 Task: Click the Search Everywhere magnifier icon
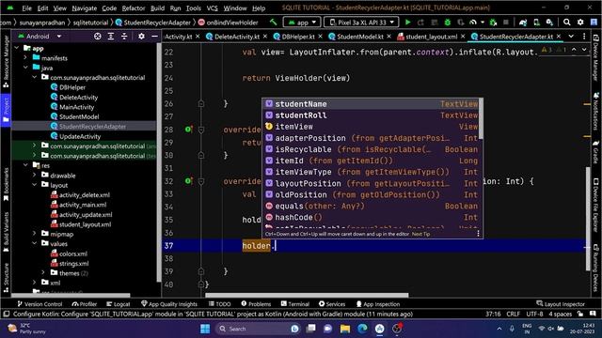(566, 23)
